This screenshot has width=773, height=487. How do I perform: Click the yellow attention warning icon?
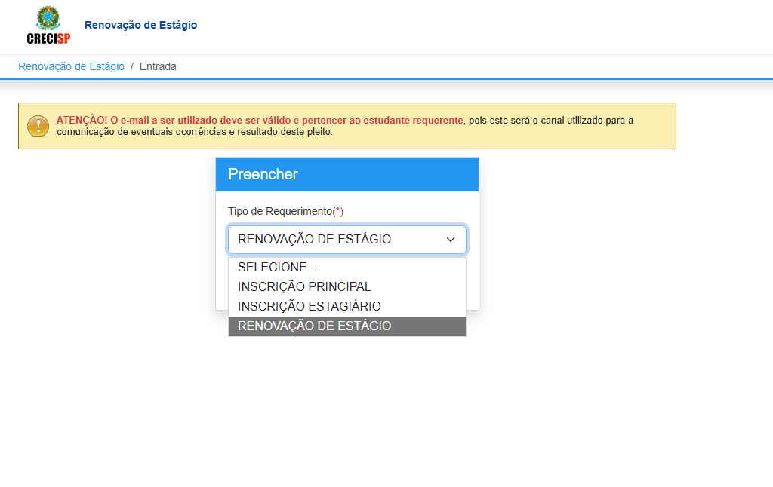[38, 126]
